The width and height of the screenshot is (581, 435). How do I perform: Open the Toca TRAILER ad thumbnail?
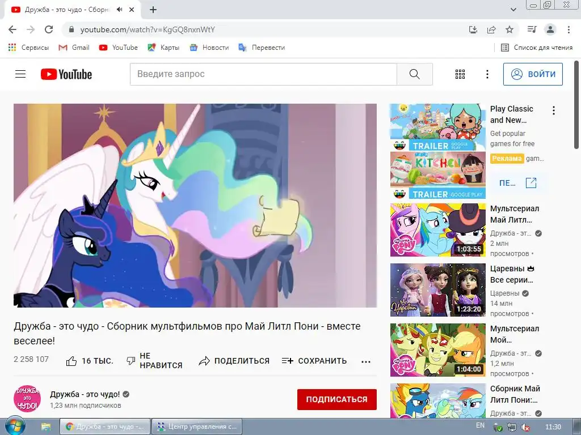pyautogui.click(x=437, y=127)
